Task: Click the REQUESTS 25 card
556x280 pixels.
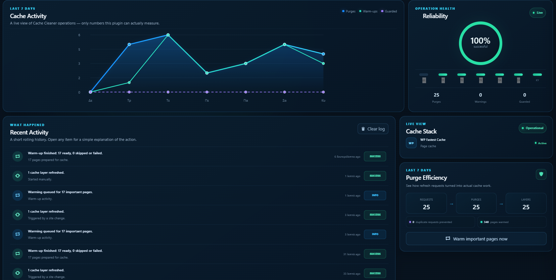Action: pos(426,203)
